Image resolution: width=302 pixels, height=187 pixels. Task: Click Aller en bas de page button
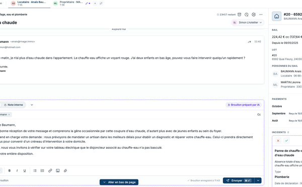119,182
